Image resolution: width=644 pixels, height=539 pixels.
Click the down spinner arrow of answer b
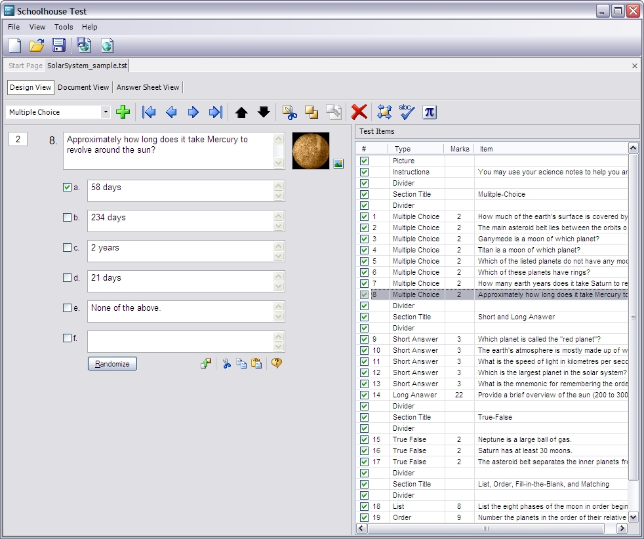point(279,226)
